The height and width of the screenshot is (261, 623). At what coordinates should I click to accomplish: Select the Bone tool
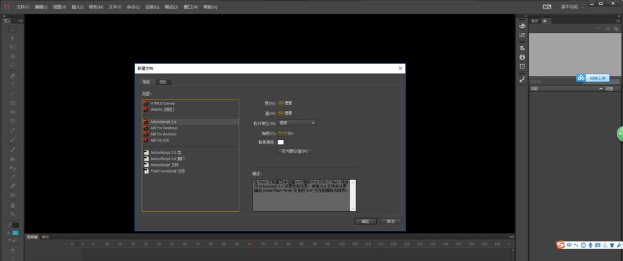pyautogui.click(x=12, y=150)
